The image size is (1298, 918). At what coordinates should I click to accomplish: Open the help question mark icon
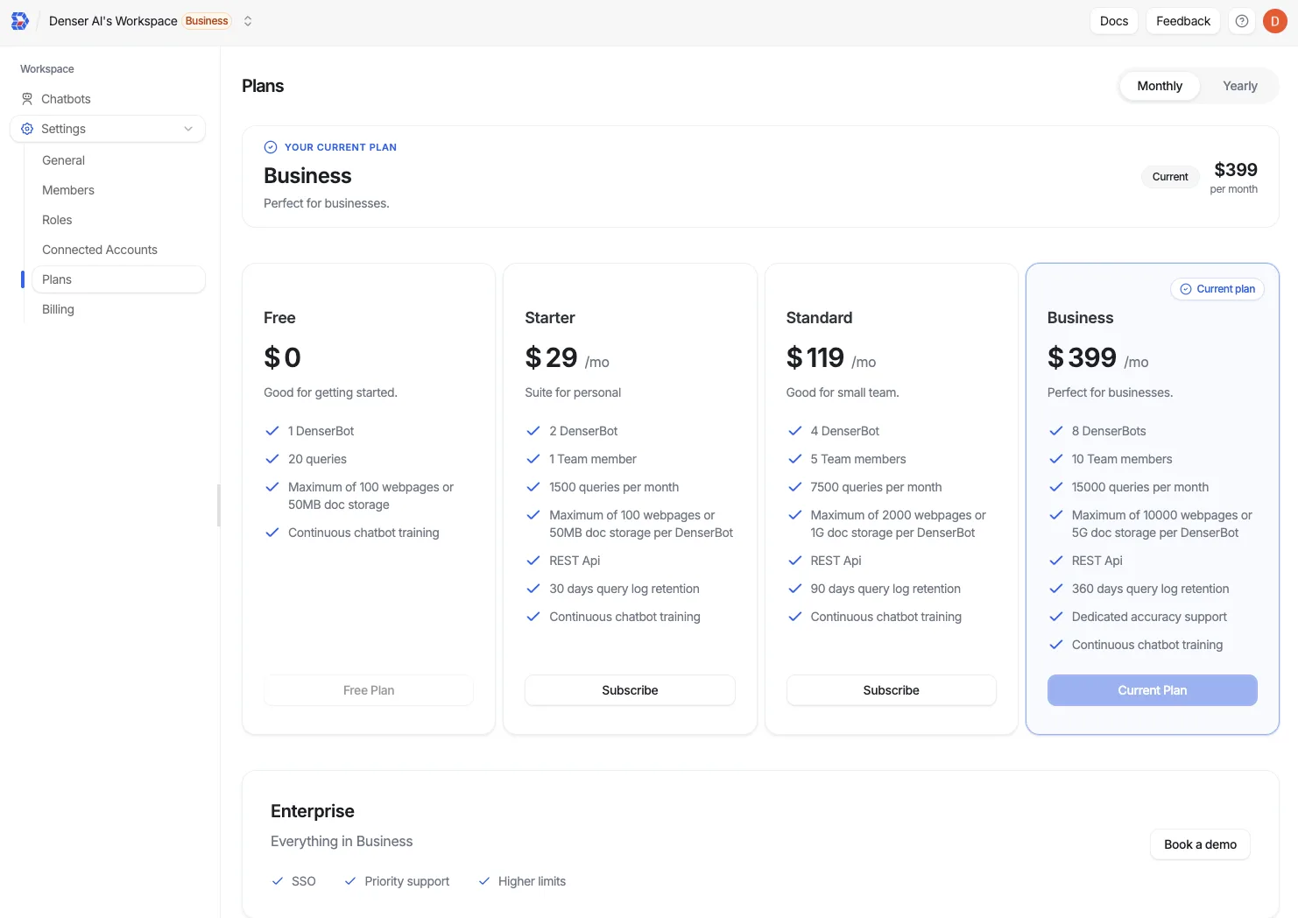[1242, 21]
